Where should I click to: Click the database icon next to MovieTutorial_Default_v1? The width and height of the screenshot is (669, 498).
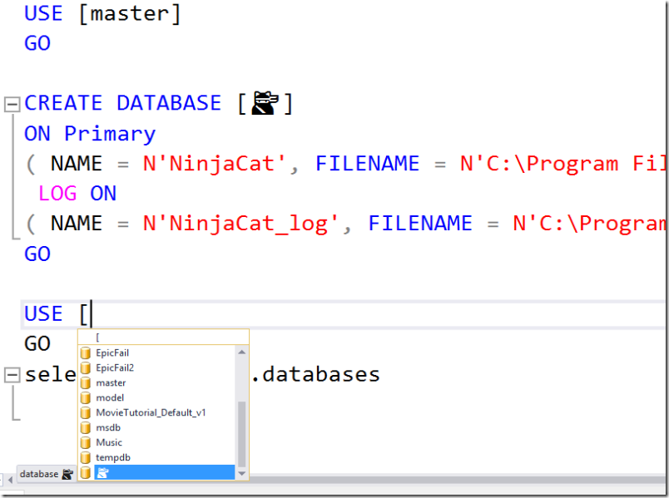(x=86, y=412)
